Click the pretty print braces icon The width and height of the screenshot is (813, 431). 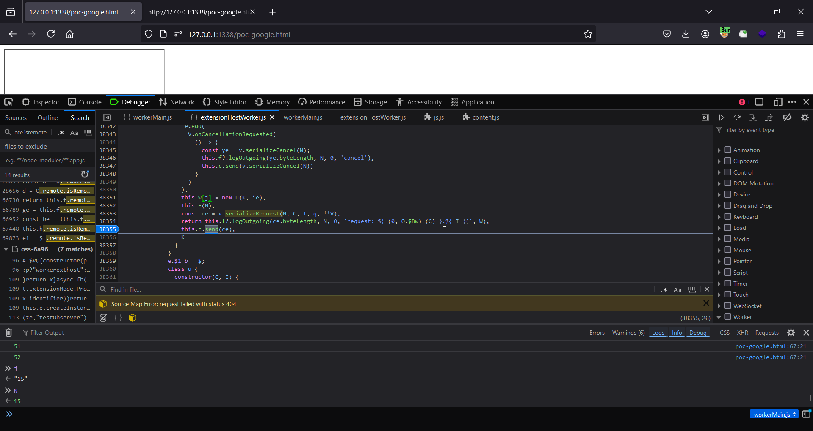118,318
